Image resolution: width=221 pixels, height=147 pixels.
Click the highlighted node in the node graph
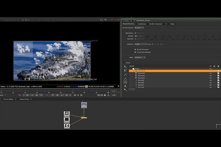pyautogui.click(x=84, y=118)
